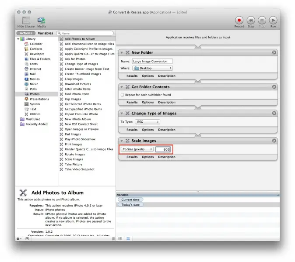The height and width of the screenshot is (262, 295).
Task: Remove the Scale Images action
Action: click(x=274, y=141)
